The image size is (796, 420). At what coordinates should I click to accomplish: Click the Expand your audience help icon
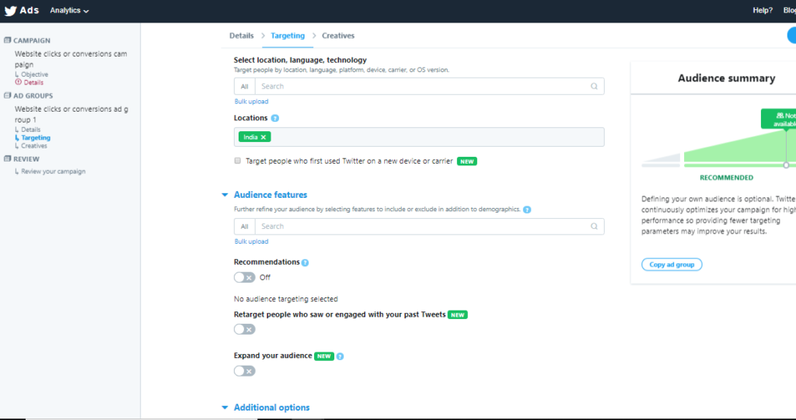coord(340,356)
